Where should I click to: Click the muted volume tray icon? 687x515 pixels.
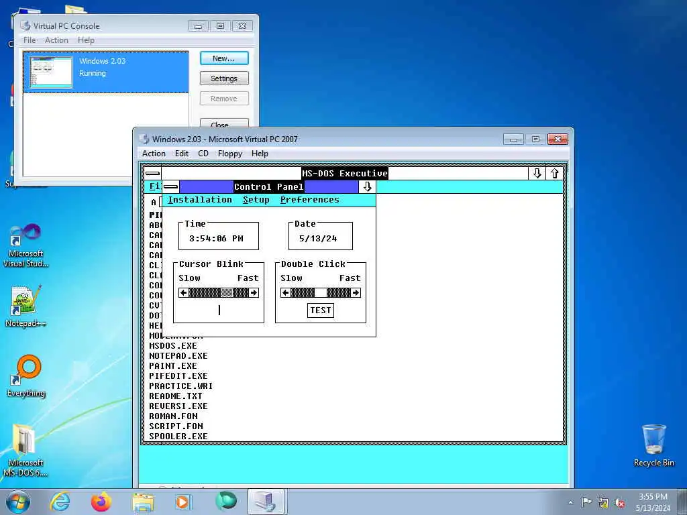619,503
